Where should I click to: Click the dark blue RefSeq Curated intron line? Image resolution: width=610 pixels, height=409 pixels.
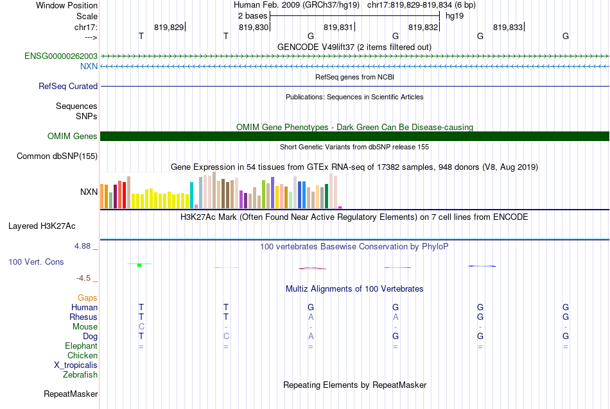354,87
